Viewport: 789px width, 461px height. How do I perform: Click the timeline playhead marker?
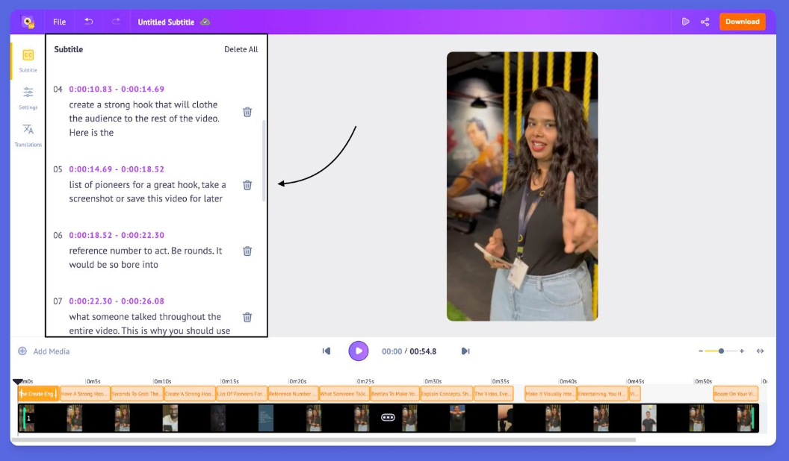tap(18, 382)
